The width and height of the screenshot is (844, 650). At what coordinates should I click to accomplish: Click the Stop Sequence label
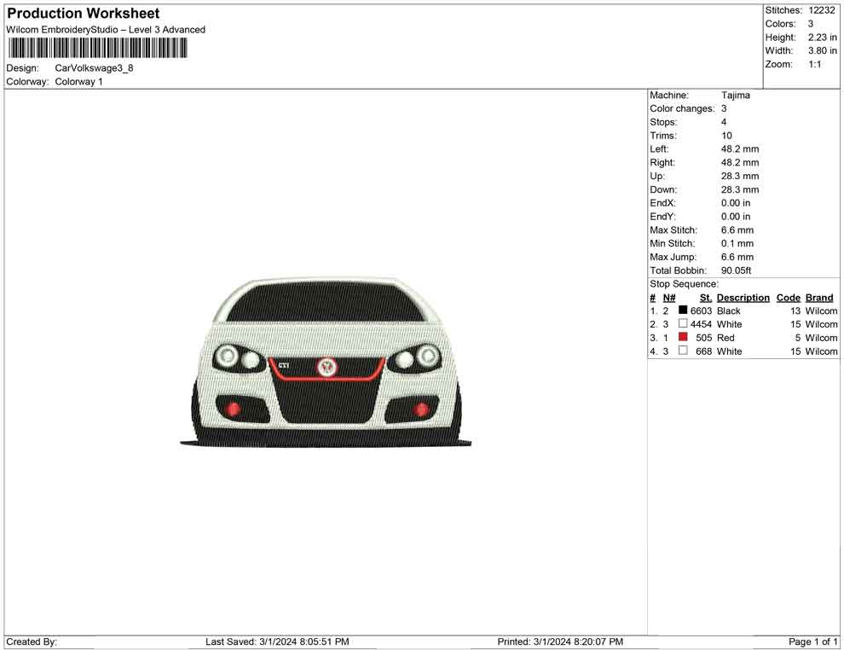[684, 284]
